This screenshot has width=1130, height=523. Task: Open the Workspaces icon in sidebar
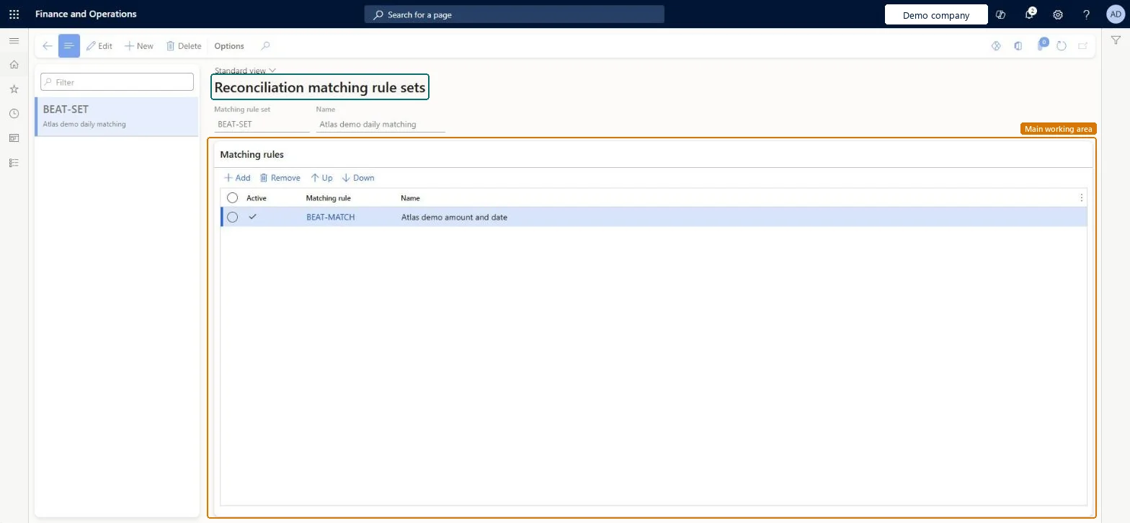tap(14, 138)
